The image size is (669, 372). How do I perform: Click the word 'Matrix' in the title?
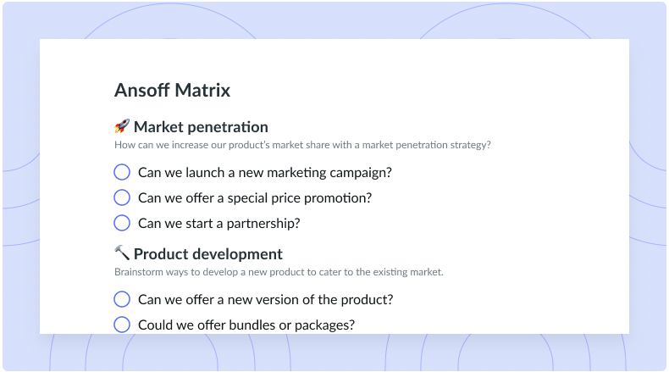pyautogui.click(x=202, y=90)
